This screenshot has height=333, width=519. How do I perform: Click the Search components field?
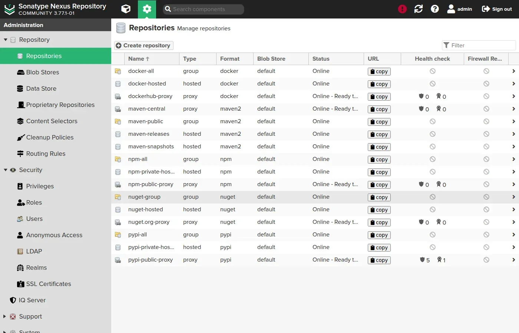(203, 9)
